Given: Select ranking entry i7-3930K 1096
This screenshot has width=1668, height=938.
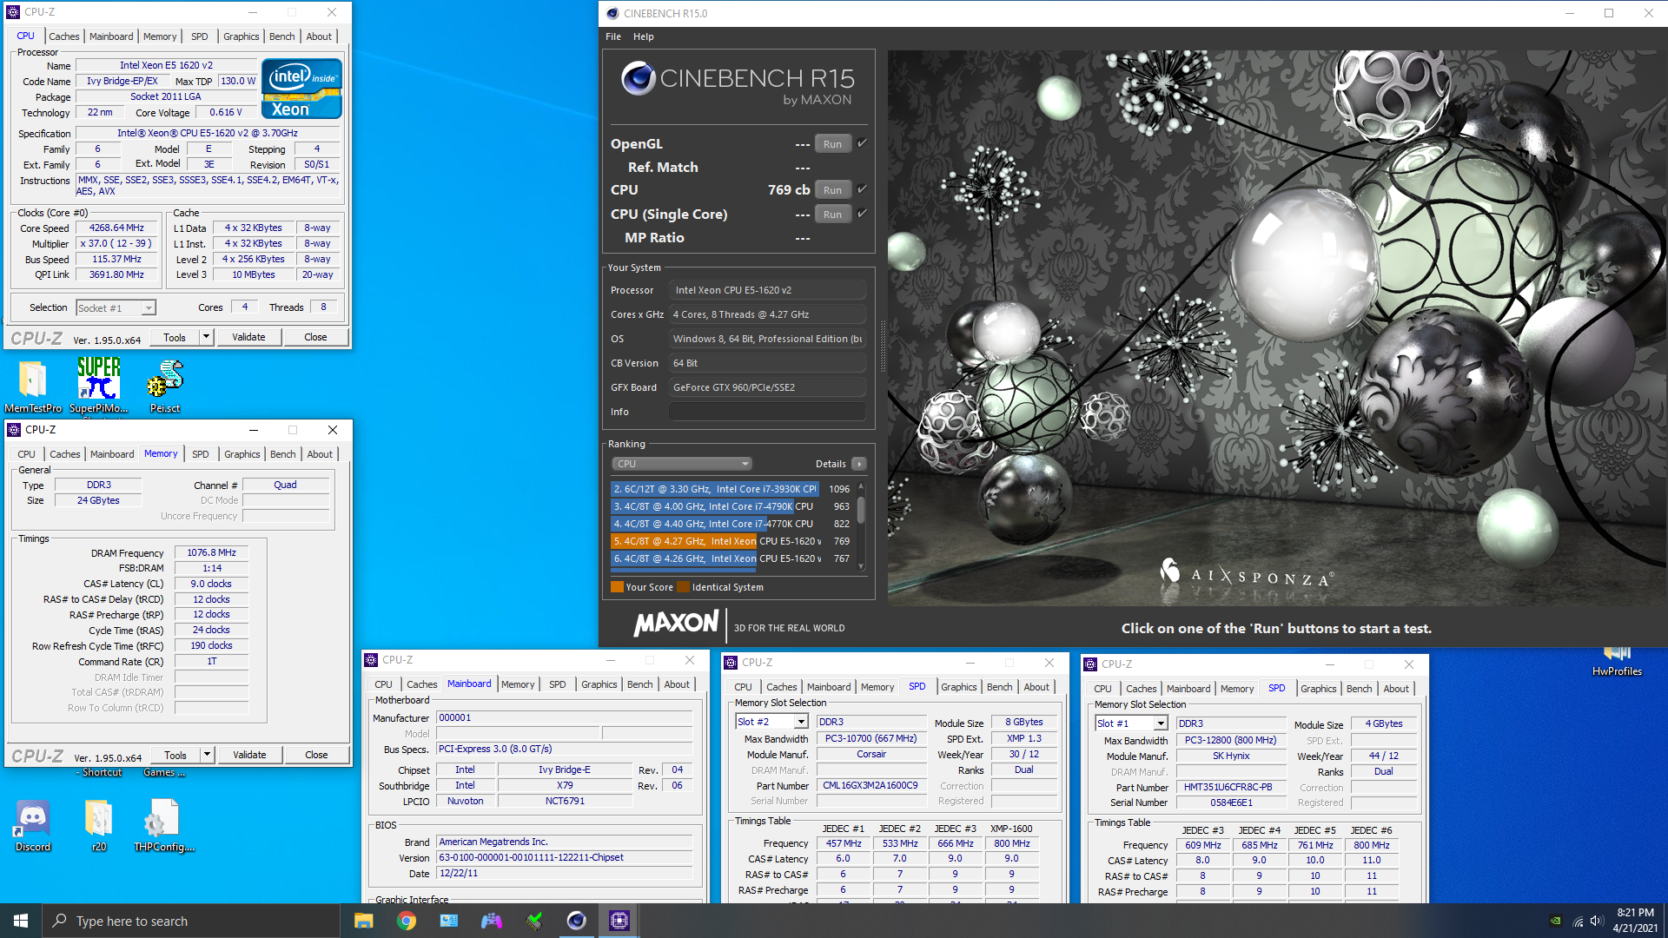Looking at the screenshot, I should [x=731, y=489].
